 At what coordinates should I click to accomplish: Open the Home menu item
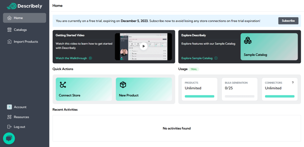coord(24,18)
